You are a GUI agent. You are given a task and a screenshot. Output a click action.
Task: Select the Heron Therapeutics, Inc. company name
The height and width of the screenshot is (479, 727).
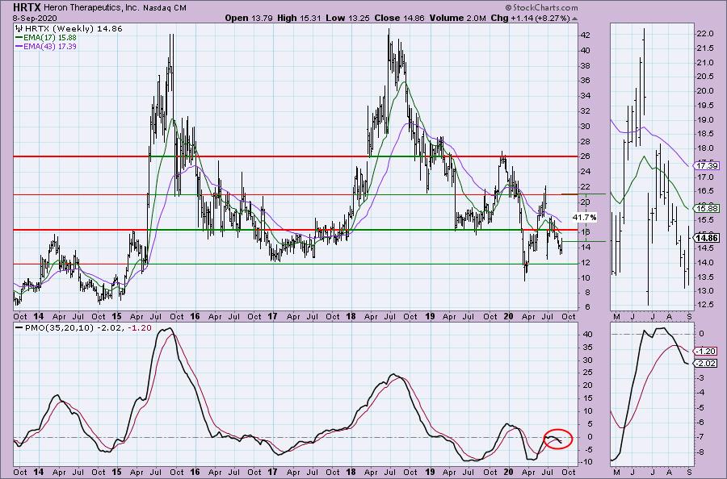[90, 8]
